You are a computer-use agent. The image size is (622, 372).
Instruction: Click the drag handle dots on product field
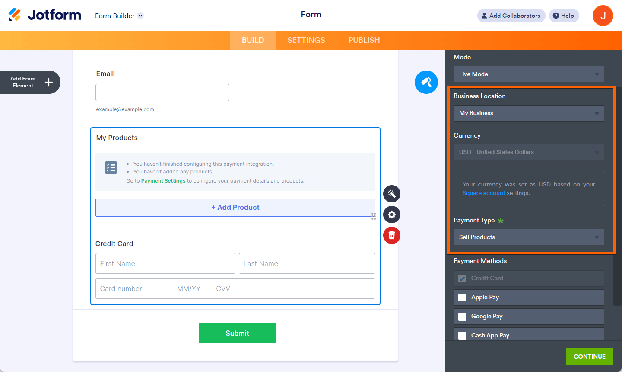373,216
